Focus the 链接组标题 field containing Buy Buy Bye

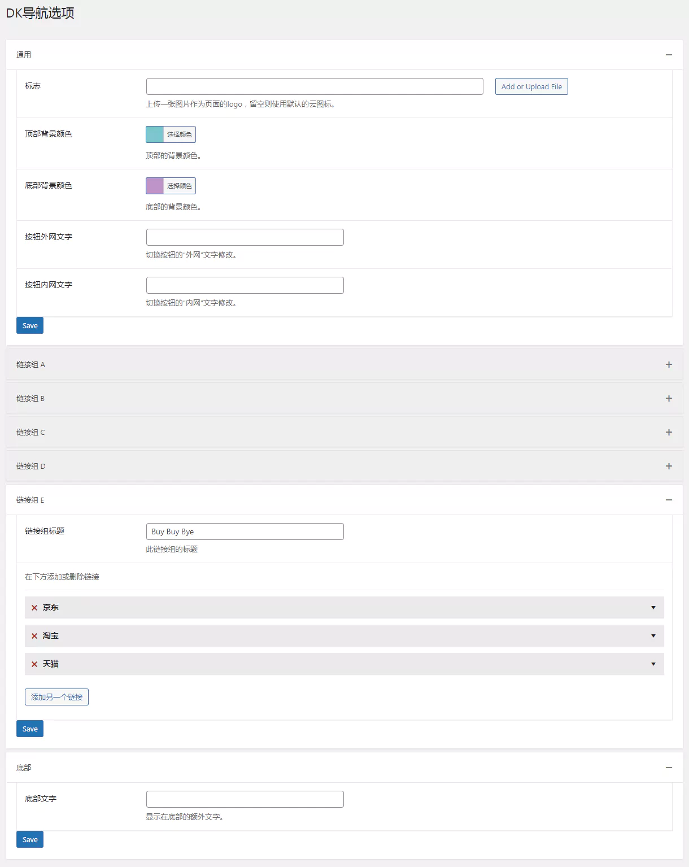pyautogui.click(x=245, y=531)
